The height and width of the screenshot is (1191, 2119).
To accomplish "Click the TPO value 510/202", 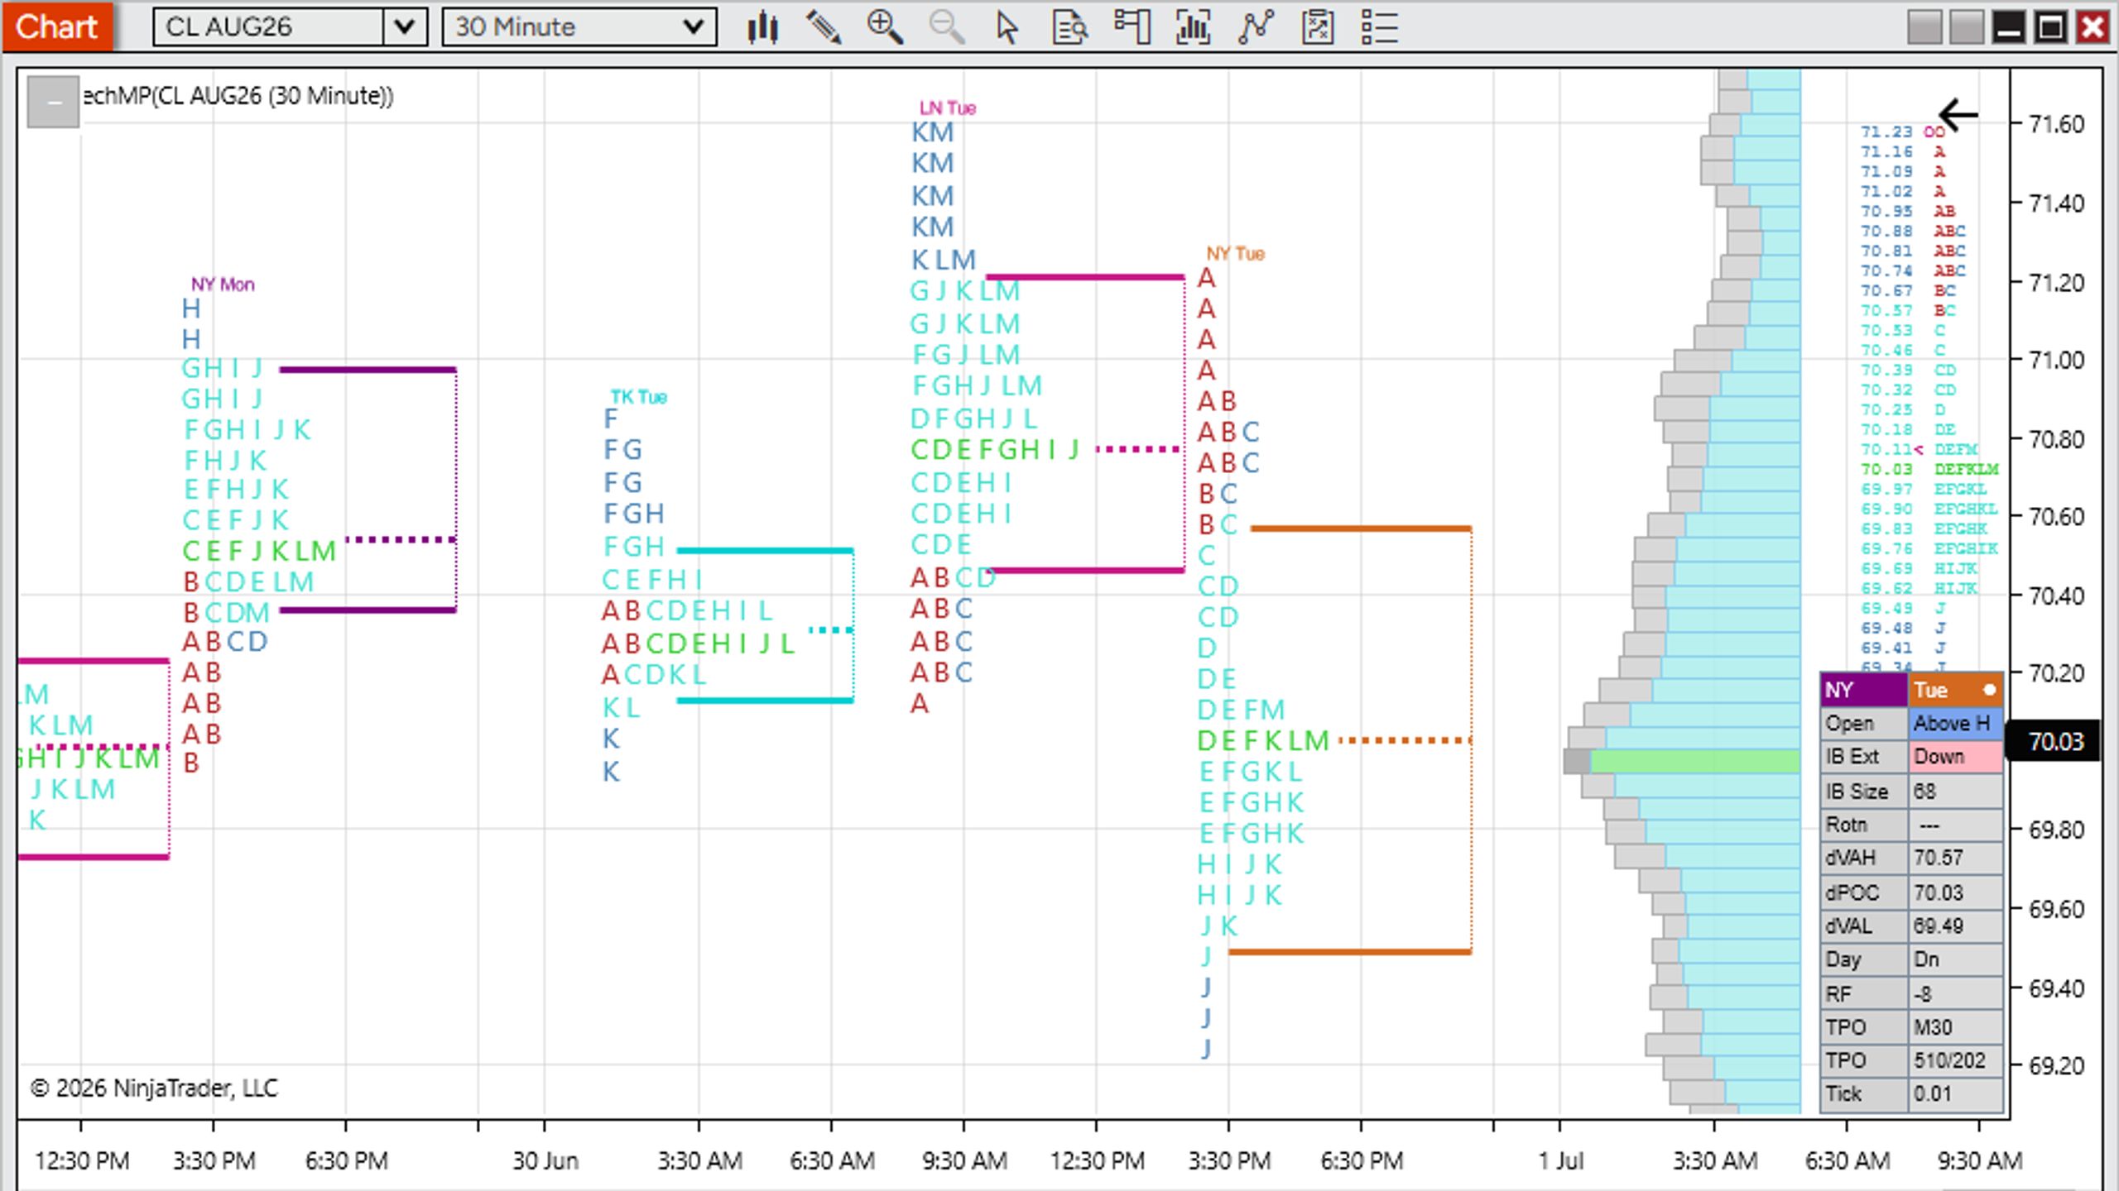I will (1955, 1060).
